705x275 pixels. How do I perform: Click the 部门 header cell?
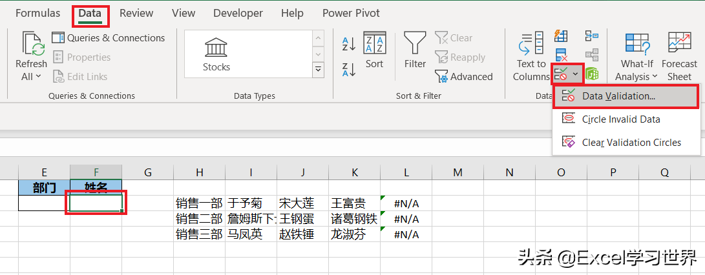(44, 187)
